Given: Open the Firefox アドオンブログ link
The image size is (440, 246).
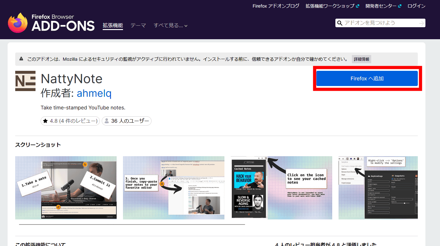Looking at the screenshot, I should (x=276, y=6).
